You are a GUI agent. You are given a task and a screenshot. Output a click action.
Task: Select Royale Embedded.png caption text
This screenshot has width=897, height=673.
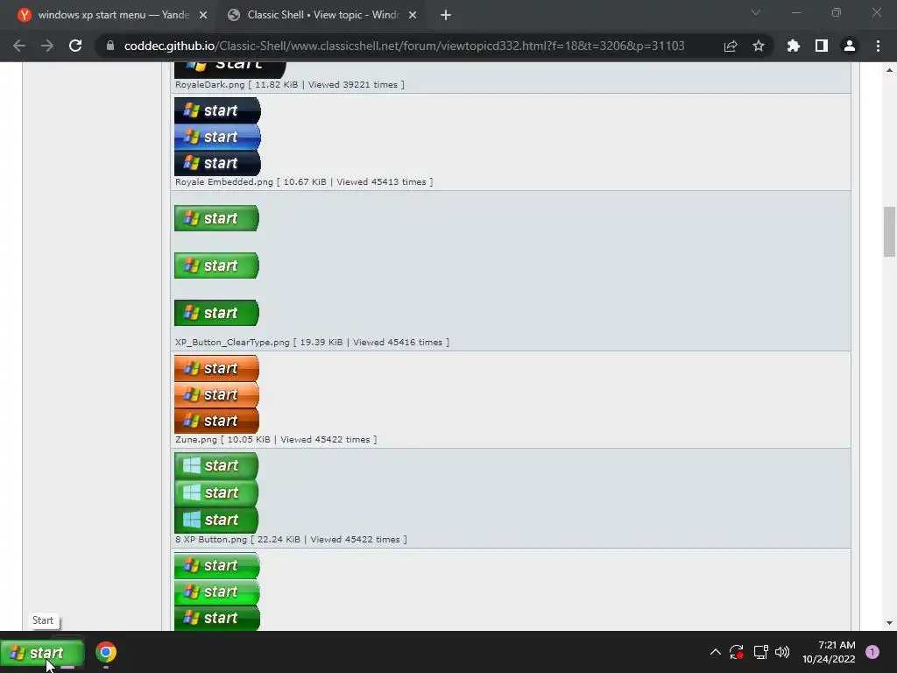click(x=304, y=182)
